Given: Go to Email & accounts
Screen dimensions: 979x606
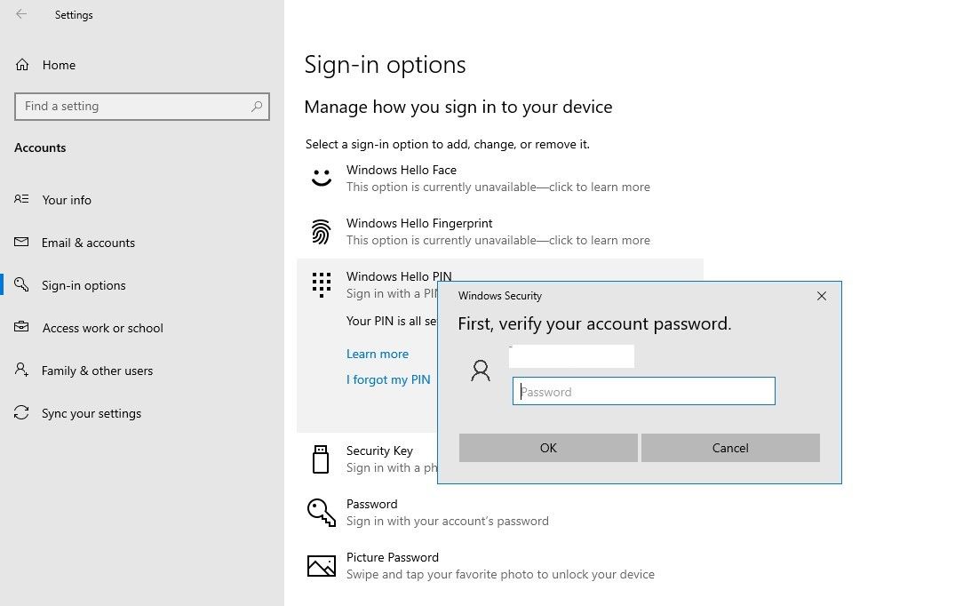Looking at the screenshot, I should [x=88, y=243].
